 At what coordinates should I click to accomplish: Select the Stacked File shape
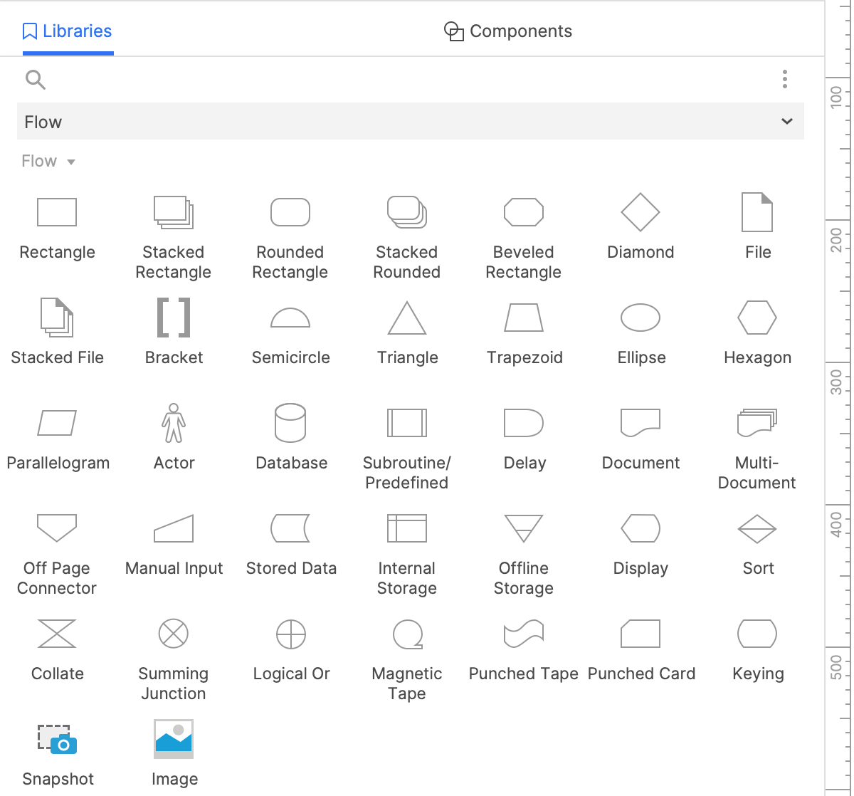pyautogui.click(x=57, y=318)
